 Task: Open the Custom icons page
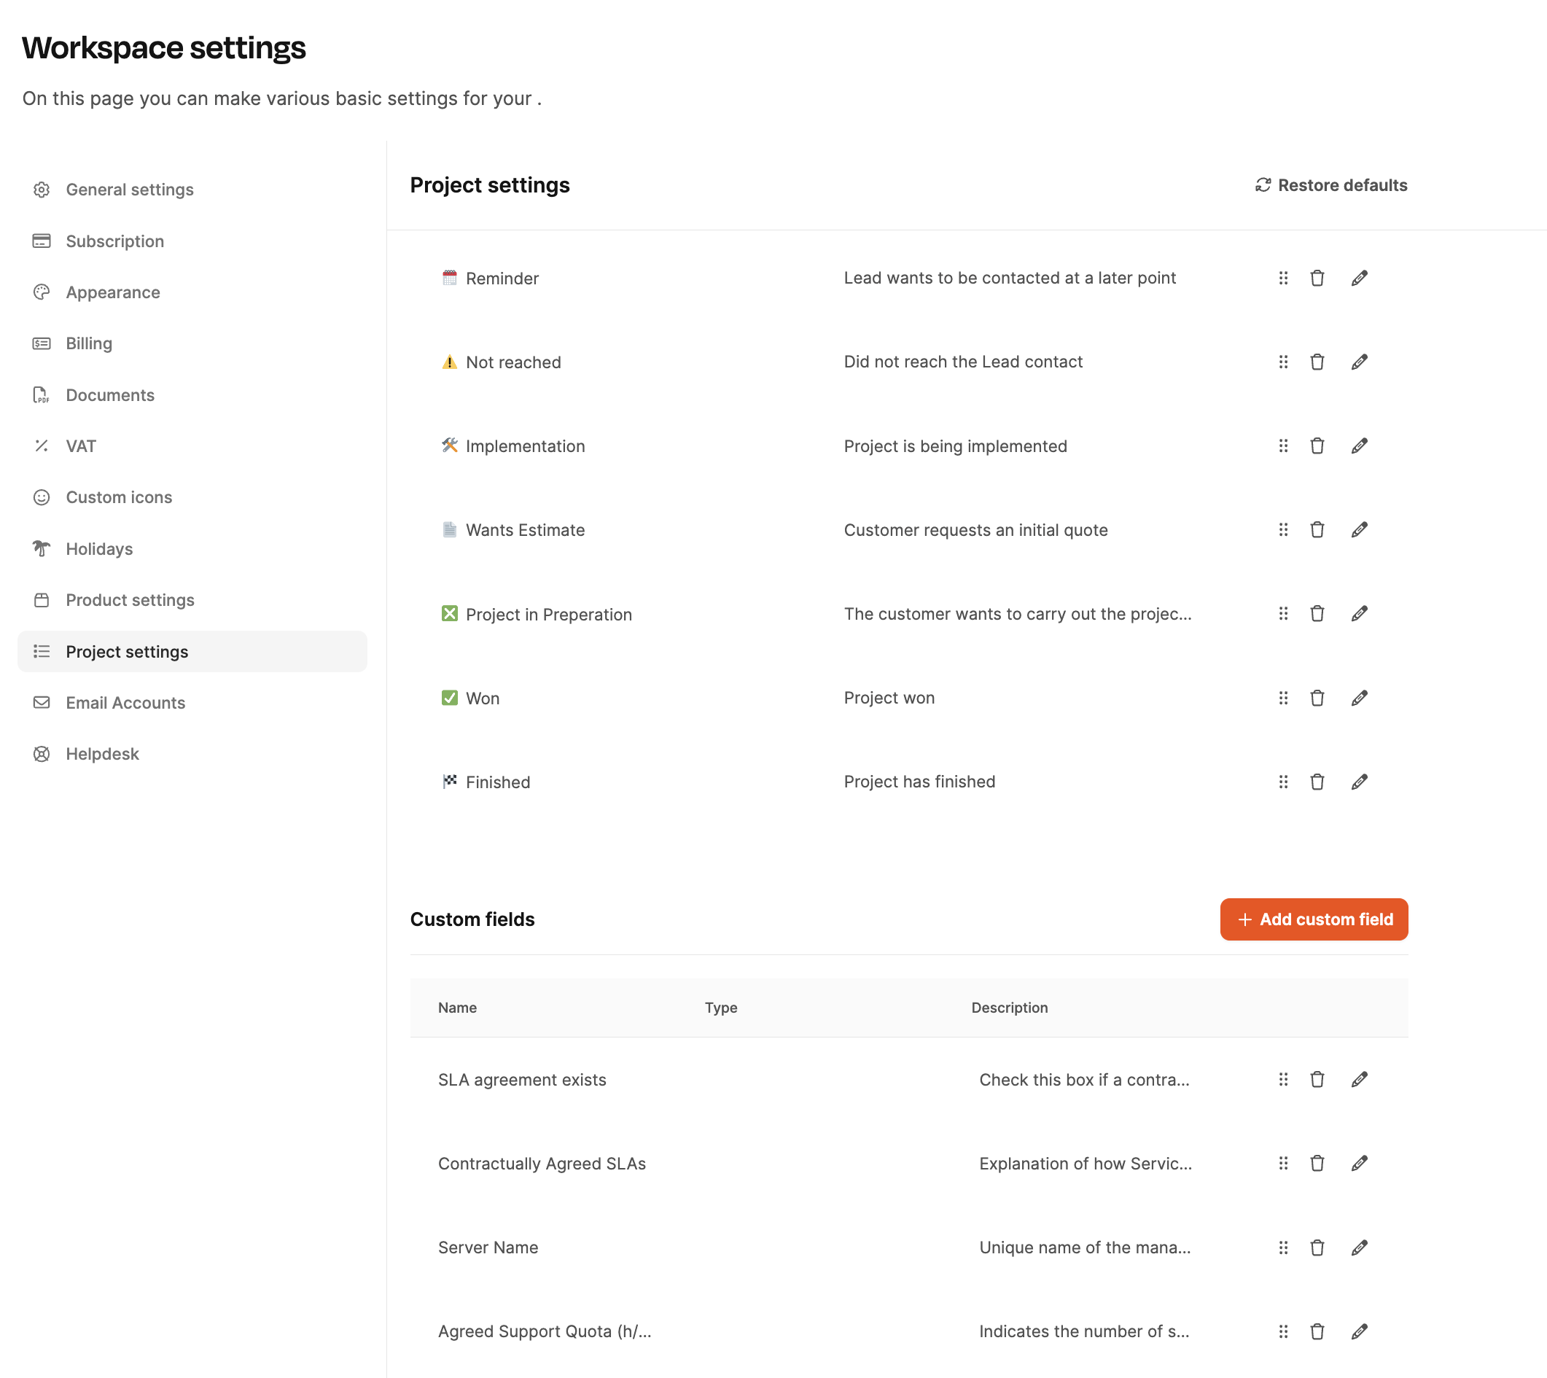(119, 497)
